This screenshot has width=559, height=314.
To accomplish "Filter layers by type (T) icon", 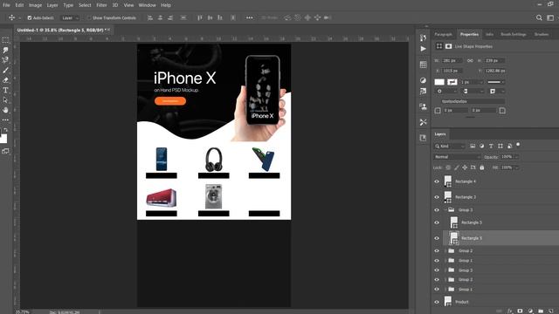I will 491,146.
